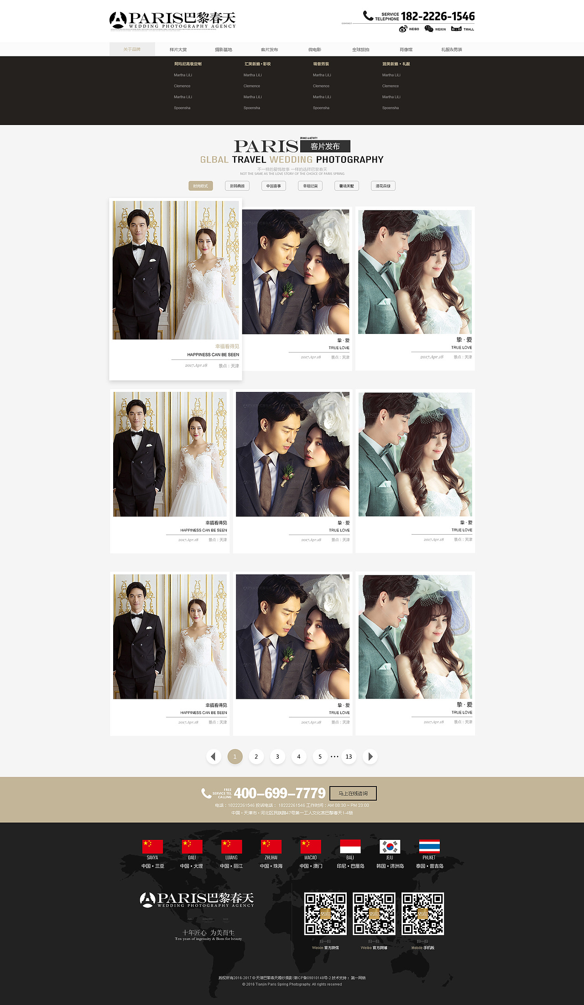Viewport: 584px width, 1005px height.
Task: Go to page 1 of the gallery
Action: [235, 756]
